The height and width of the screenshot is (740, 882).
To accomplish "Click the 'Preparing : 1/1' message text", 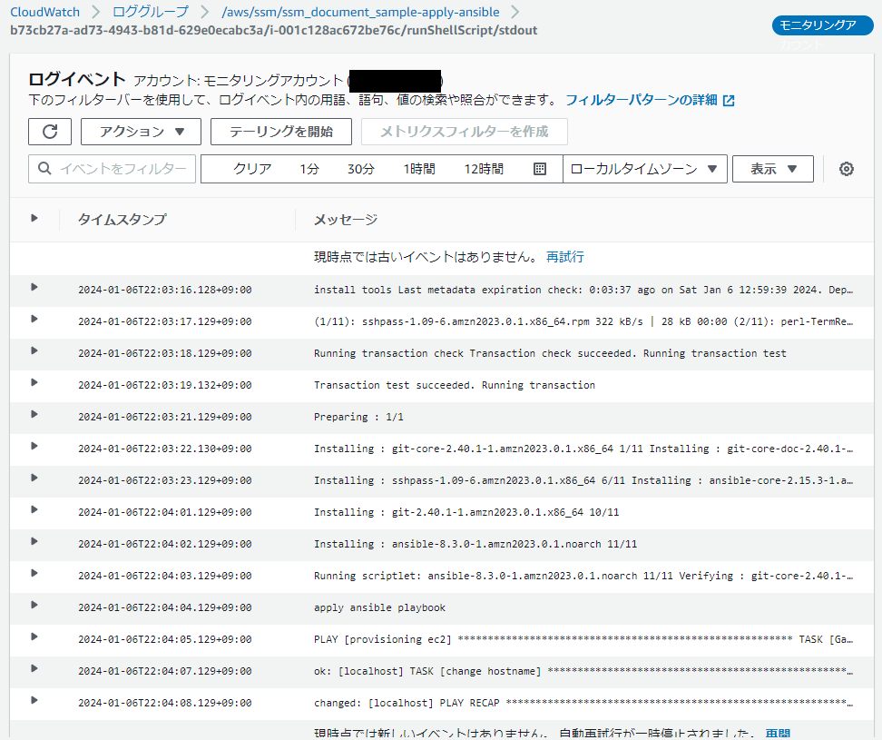I will point(358,417).
